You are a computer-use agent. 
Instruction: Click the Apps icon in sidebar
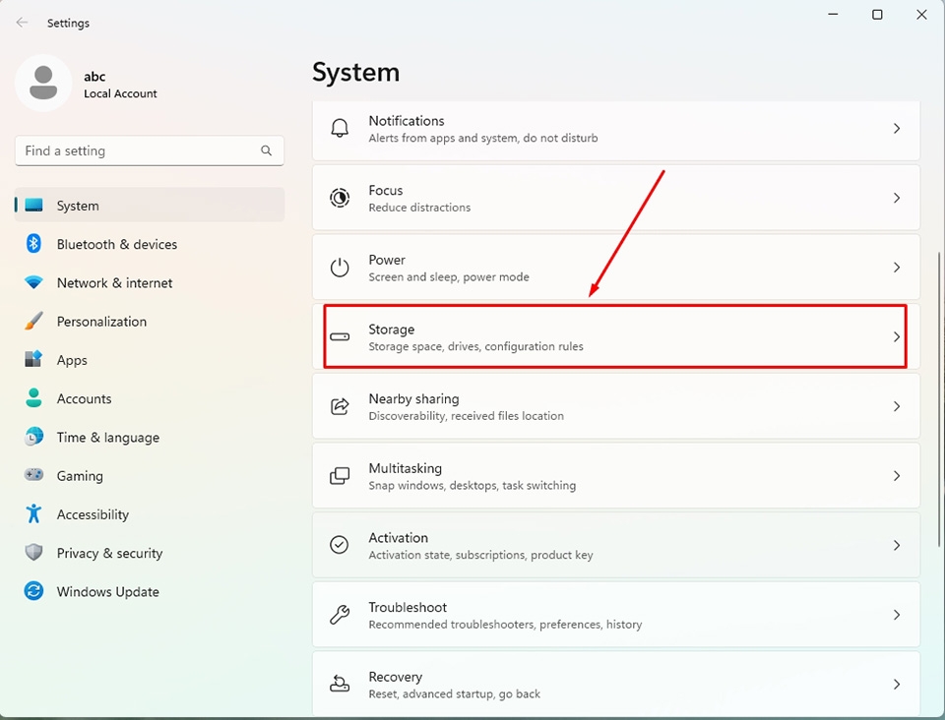pos(33,359)
